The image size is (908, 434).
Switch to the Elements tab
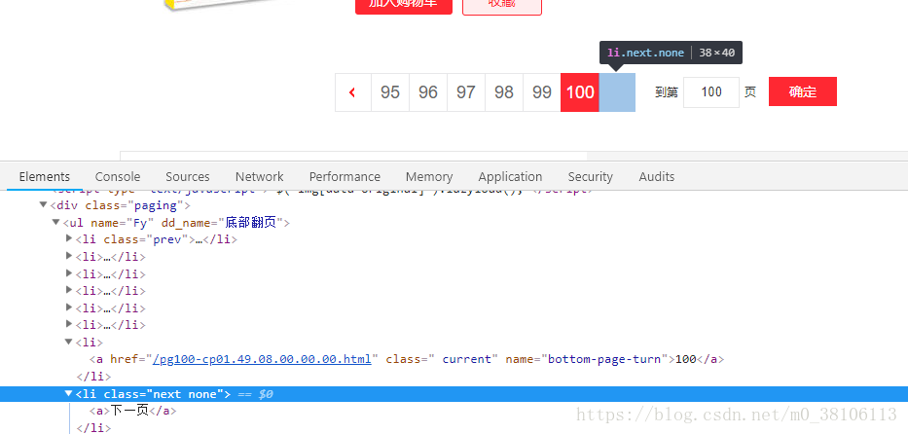click(x=45, y=176)
